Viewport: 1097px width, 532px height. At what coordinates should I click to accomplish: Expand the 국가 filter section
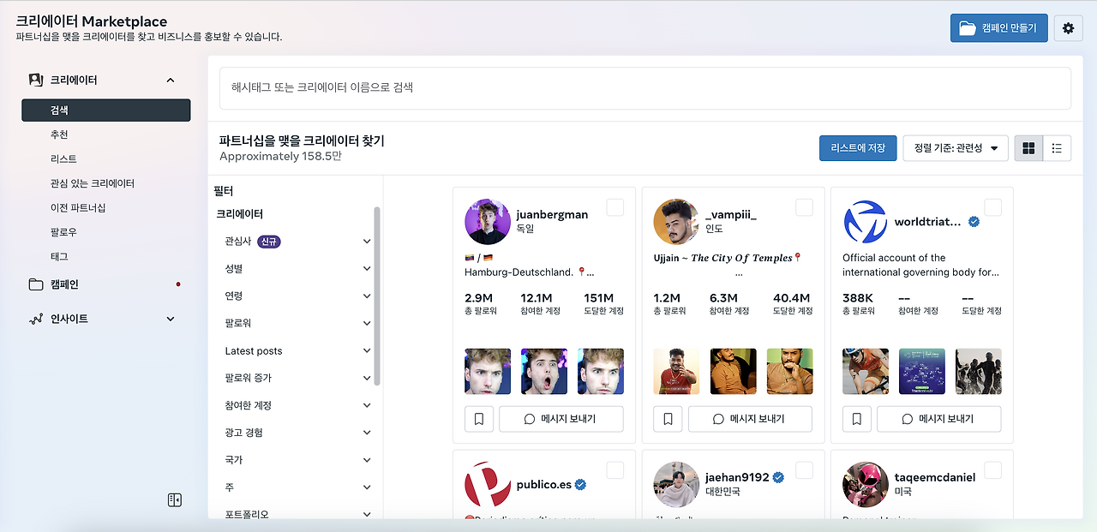[297, 459]
